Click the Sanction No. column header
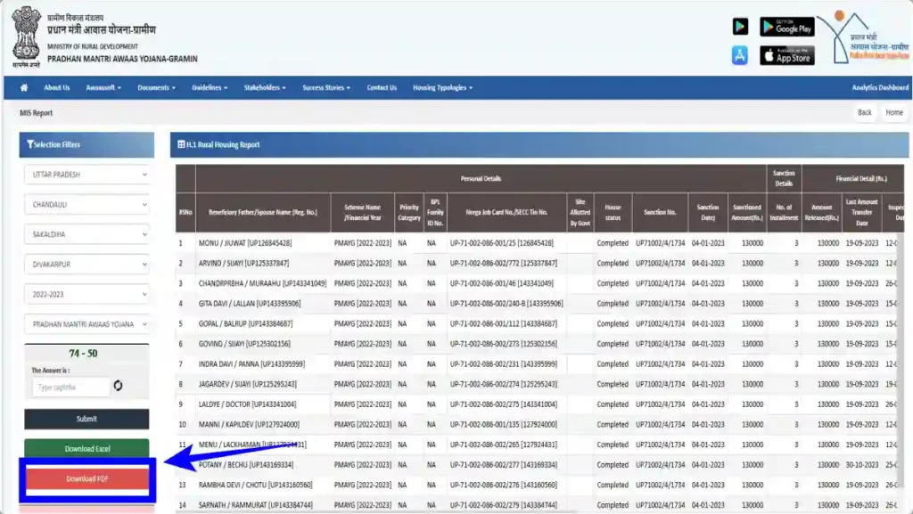This screenshot has height=514, width=913. (x=660, y=212)
